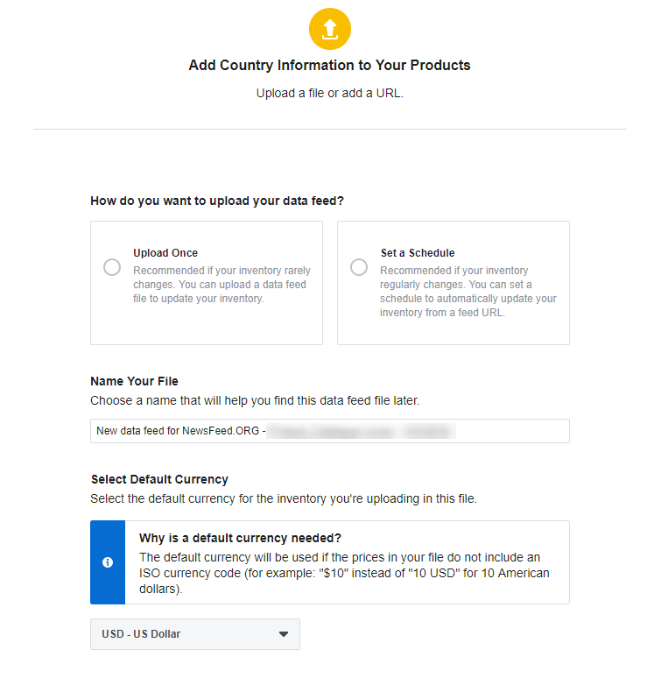
Task: Focus the data feed file name field
Action: tap(330, 431)
